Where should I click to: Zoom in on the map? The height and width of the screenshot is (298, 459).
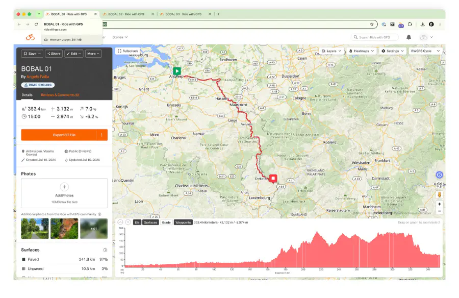click(x=440, y=204)
